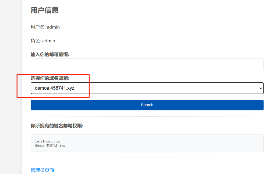
Task: Click localhost.com in the permissions list
Action: pos(47,141)
